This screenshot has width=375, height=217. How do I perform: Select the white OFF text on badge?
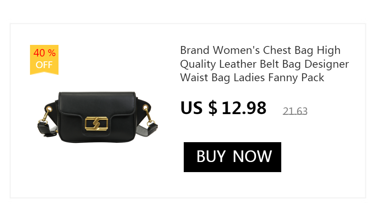(44, 65)
